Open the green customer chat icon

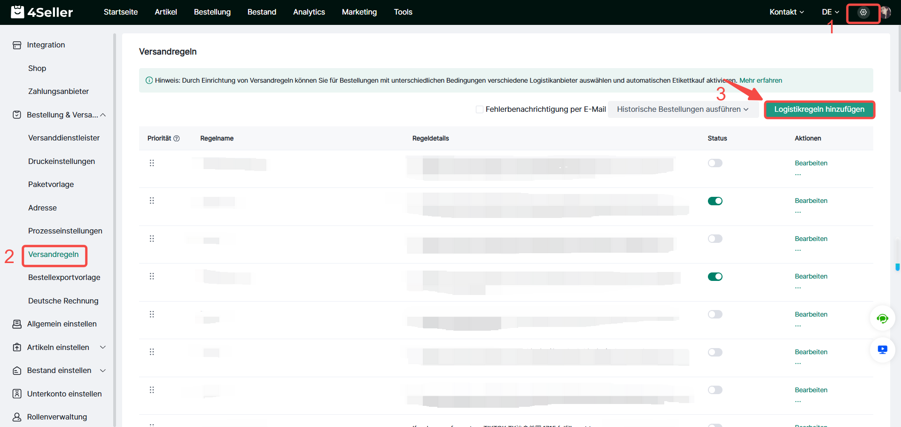(x=882, y=319)
